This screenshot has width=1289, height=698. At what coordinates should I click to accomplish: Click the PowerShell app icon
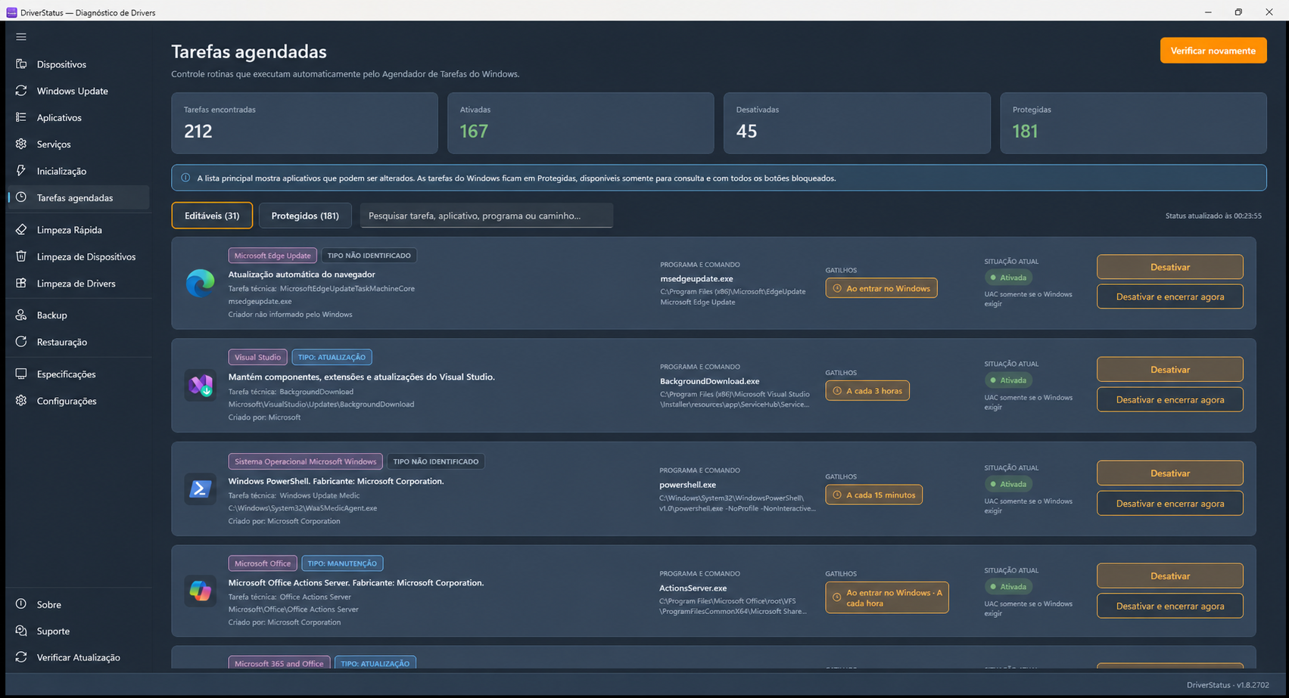(201, 489)
